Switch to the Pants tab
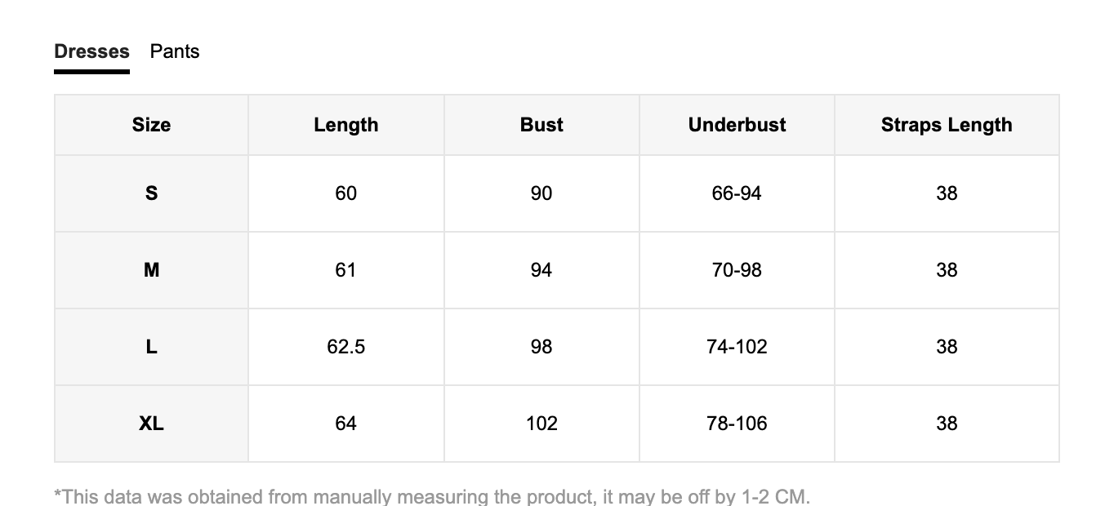The width and height of the screenshot is (1114, 506). point(175,51)
